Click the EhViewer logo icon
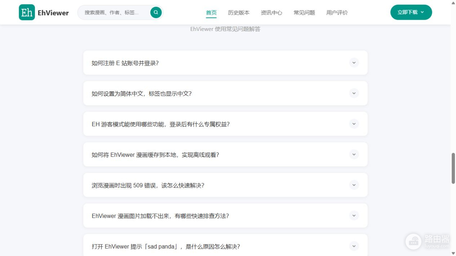 click(x=27, y=12)
